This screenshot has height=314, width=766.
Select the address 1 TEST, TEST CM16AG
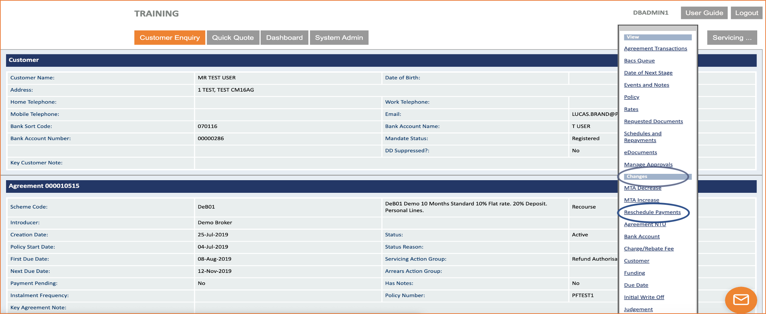226,90
